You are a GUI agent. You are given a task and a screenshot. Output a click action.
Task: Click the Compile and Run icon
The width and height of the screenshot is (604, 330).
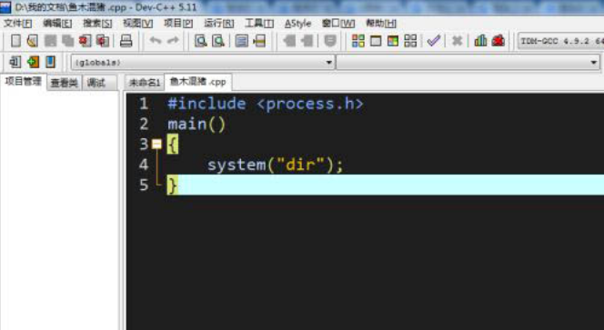393,41
